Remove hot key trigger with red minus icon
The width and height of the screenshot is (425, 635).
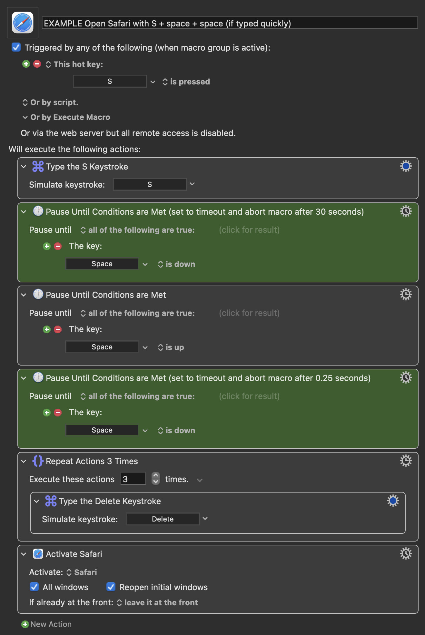pyautogui.click(x=37, y=64)
